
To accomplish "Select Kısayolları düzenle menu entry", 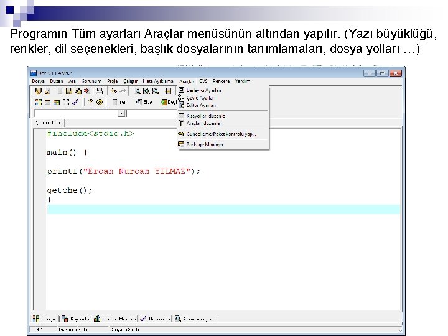I will pos(223,116).
